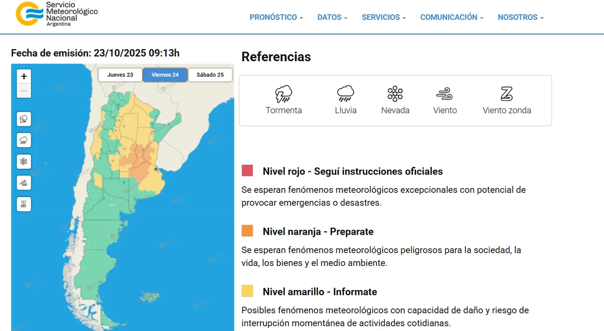This screenshot has height=331, width=604.
Task: Zoom in on the alert map
Action: [x=24, y=76]
